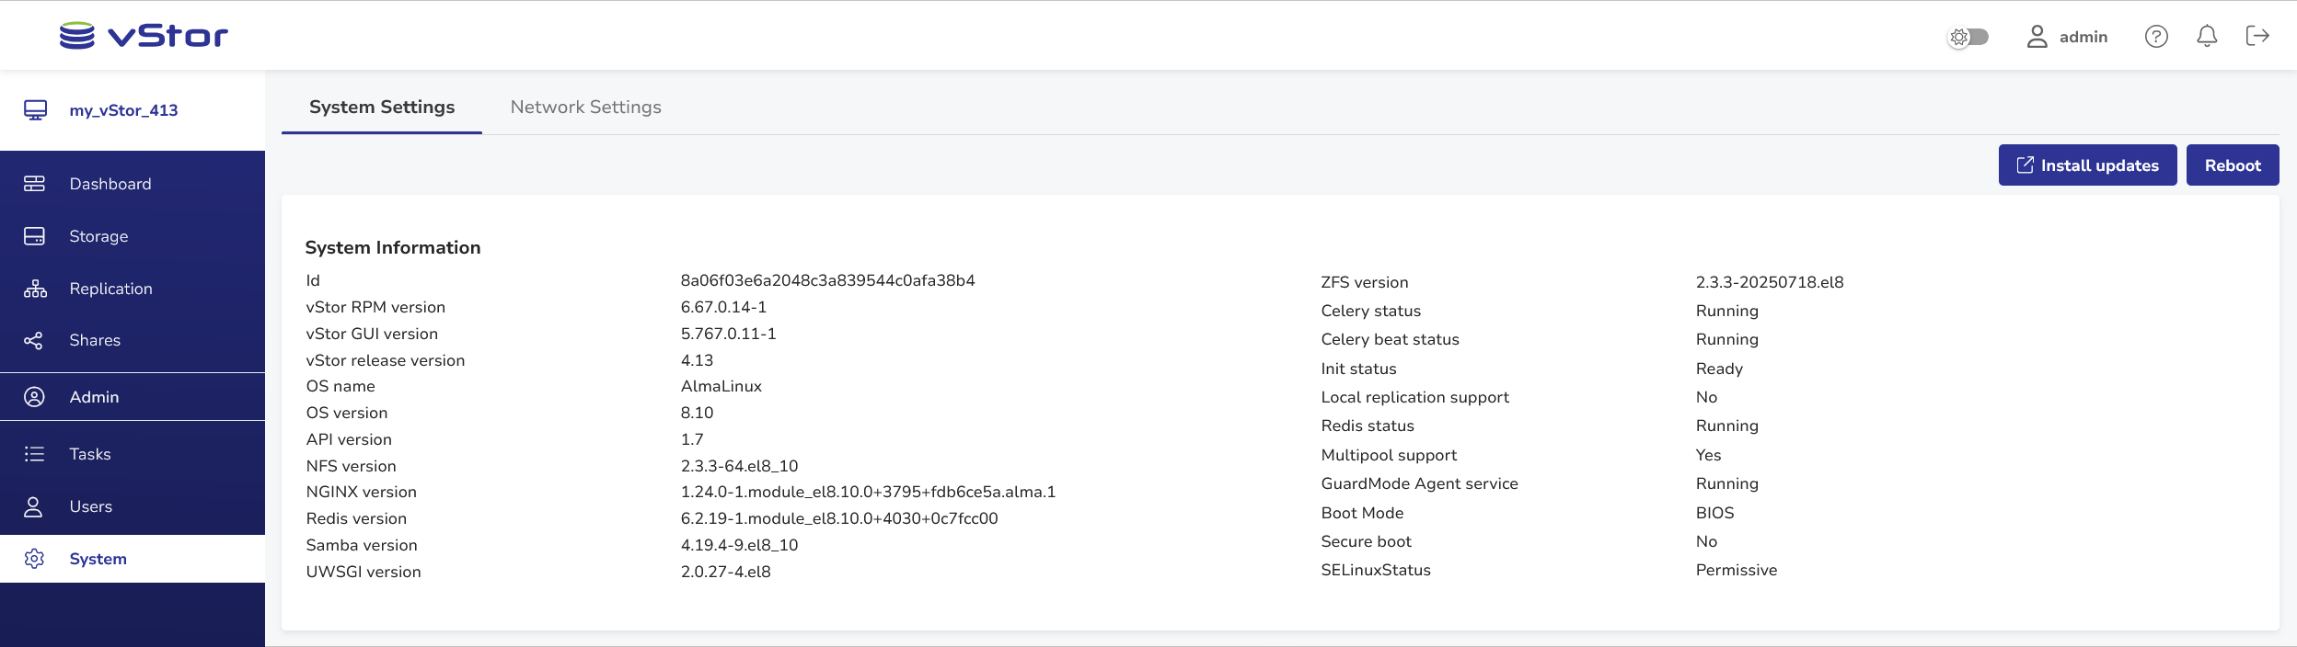Screen dimensions: 2297x647
Task: Open the notifications bell
Action: pyautogui.click(x=2207, y=37)
